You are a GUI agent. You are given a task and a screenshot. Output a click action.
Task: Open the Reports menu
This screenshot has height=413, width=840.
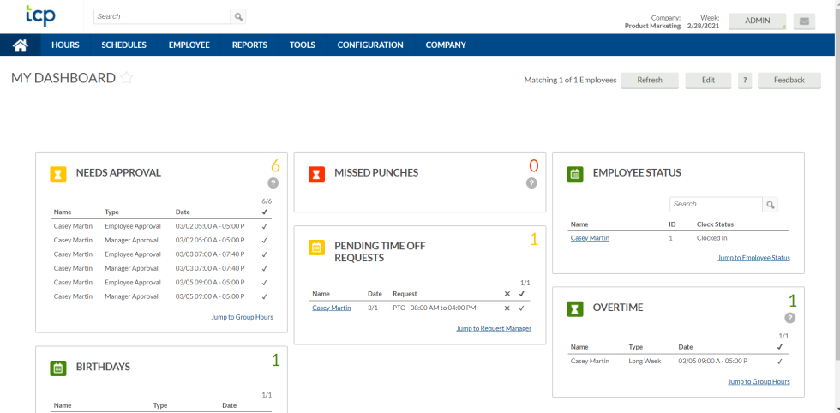tap(249, 45)
